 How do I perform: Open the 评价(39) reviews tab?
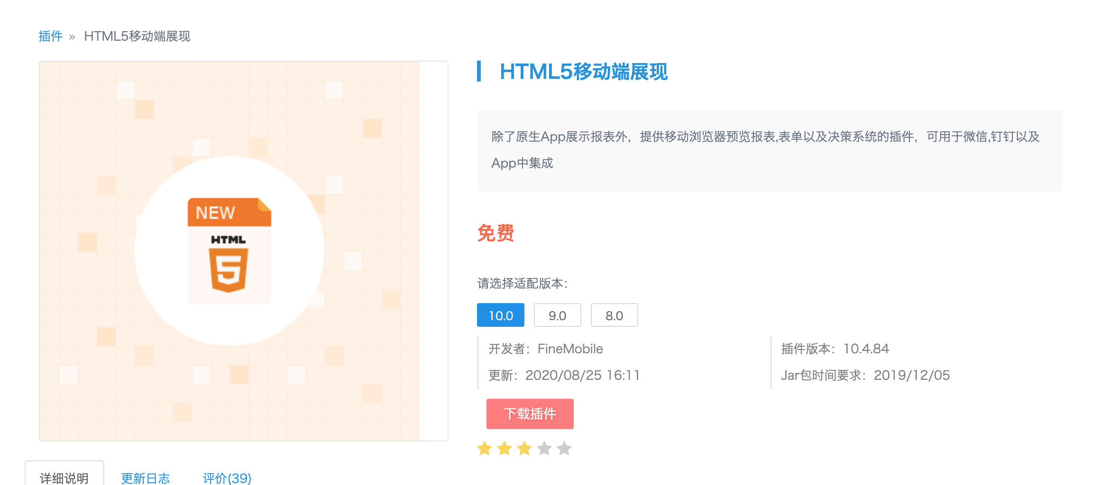[227, 478]
